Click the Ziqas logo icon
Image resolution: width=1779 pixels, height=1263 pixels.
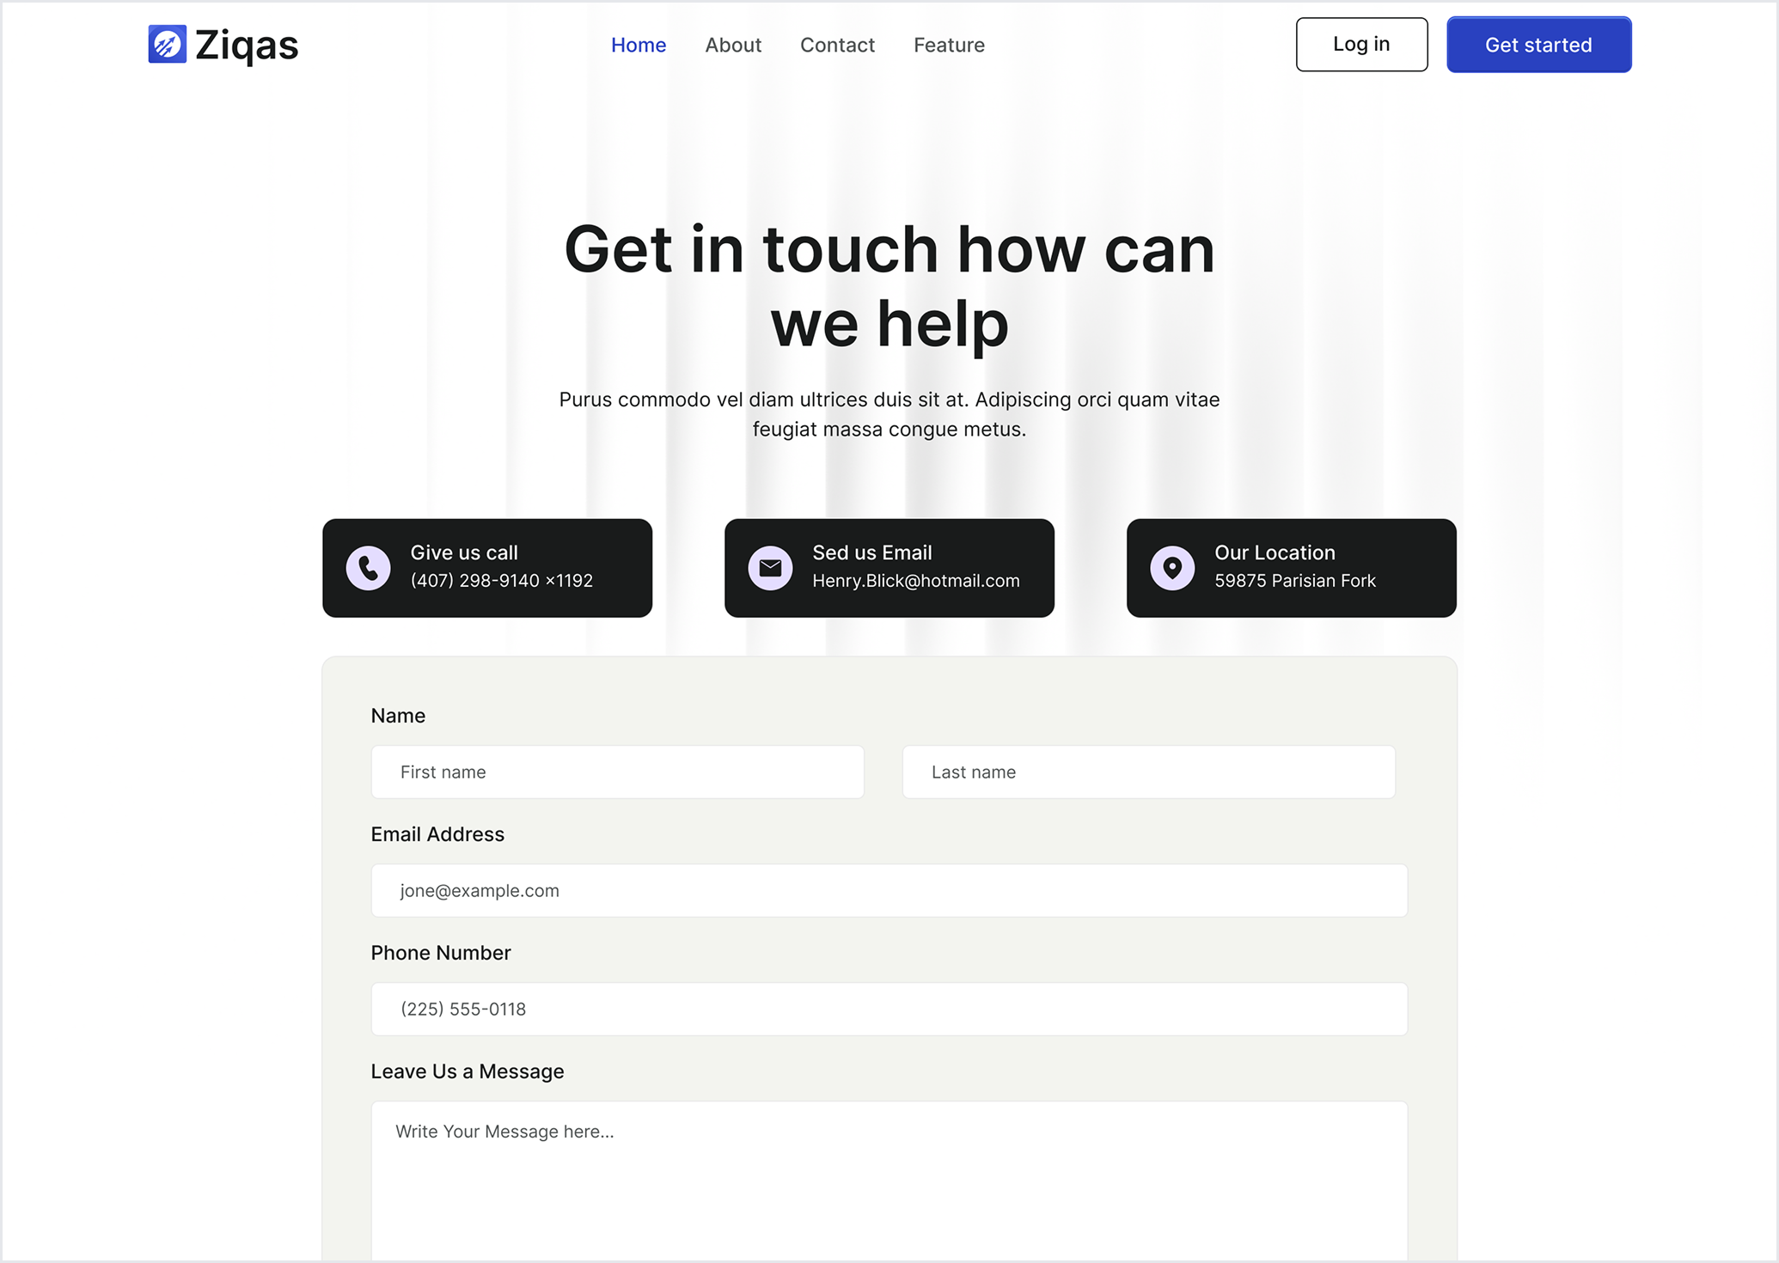coord(167,44)
